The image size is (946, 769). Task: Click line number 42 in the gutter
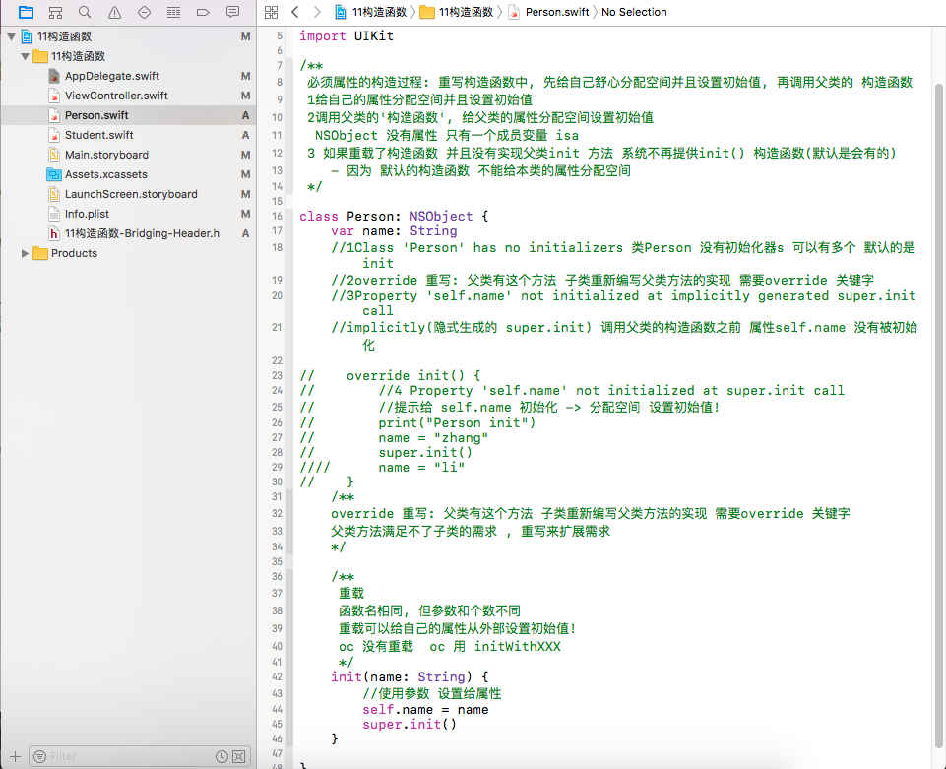(x=277, y=677)
